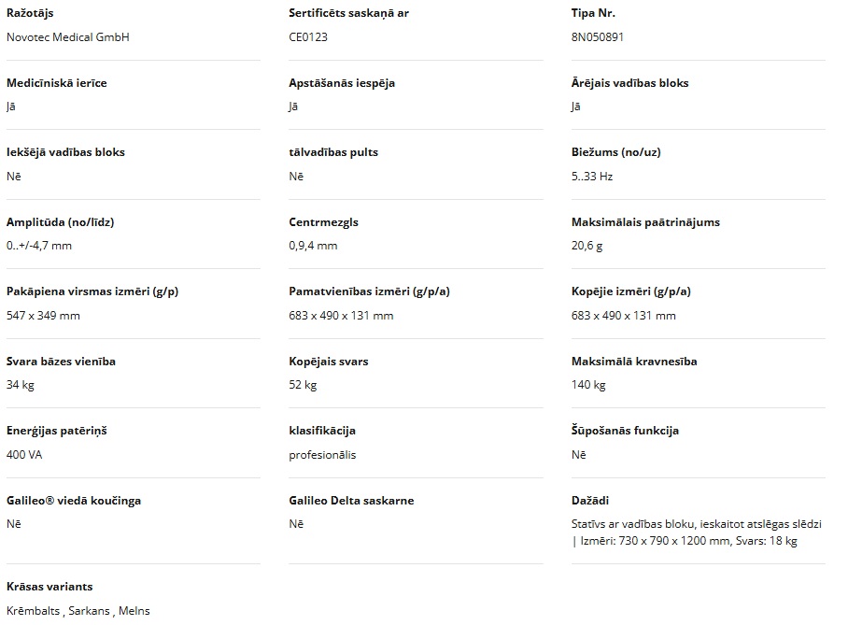Select the Apstāšanās iespēja heading
The height and width of the screenshot is (625, 848).
(342, 83)
